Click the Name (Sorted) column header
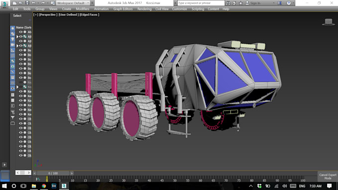The width and height of the screenshot is (338, 190). (x=23, y=28)
